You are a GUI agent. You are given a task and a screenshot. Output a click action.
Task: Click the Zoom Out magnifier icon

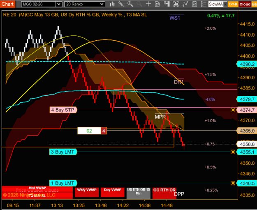pos(139,4)
